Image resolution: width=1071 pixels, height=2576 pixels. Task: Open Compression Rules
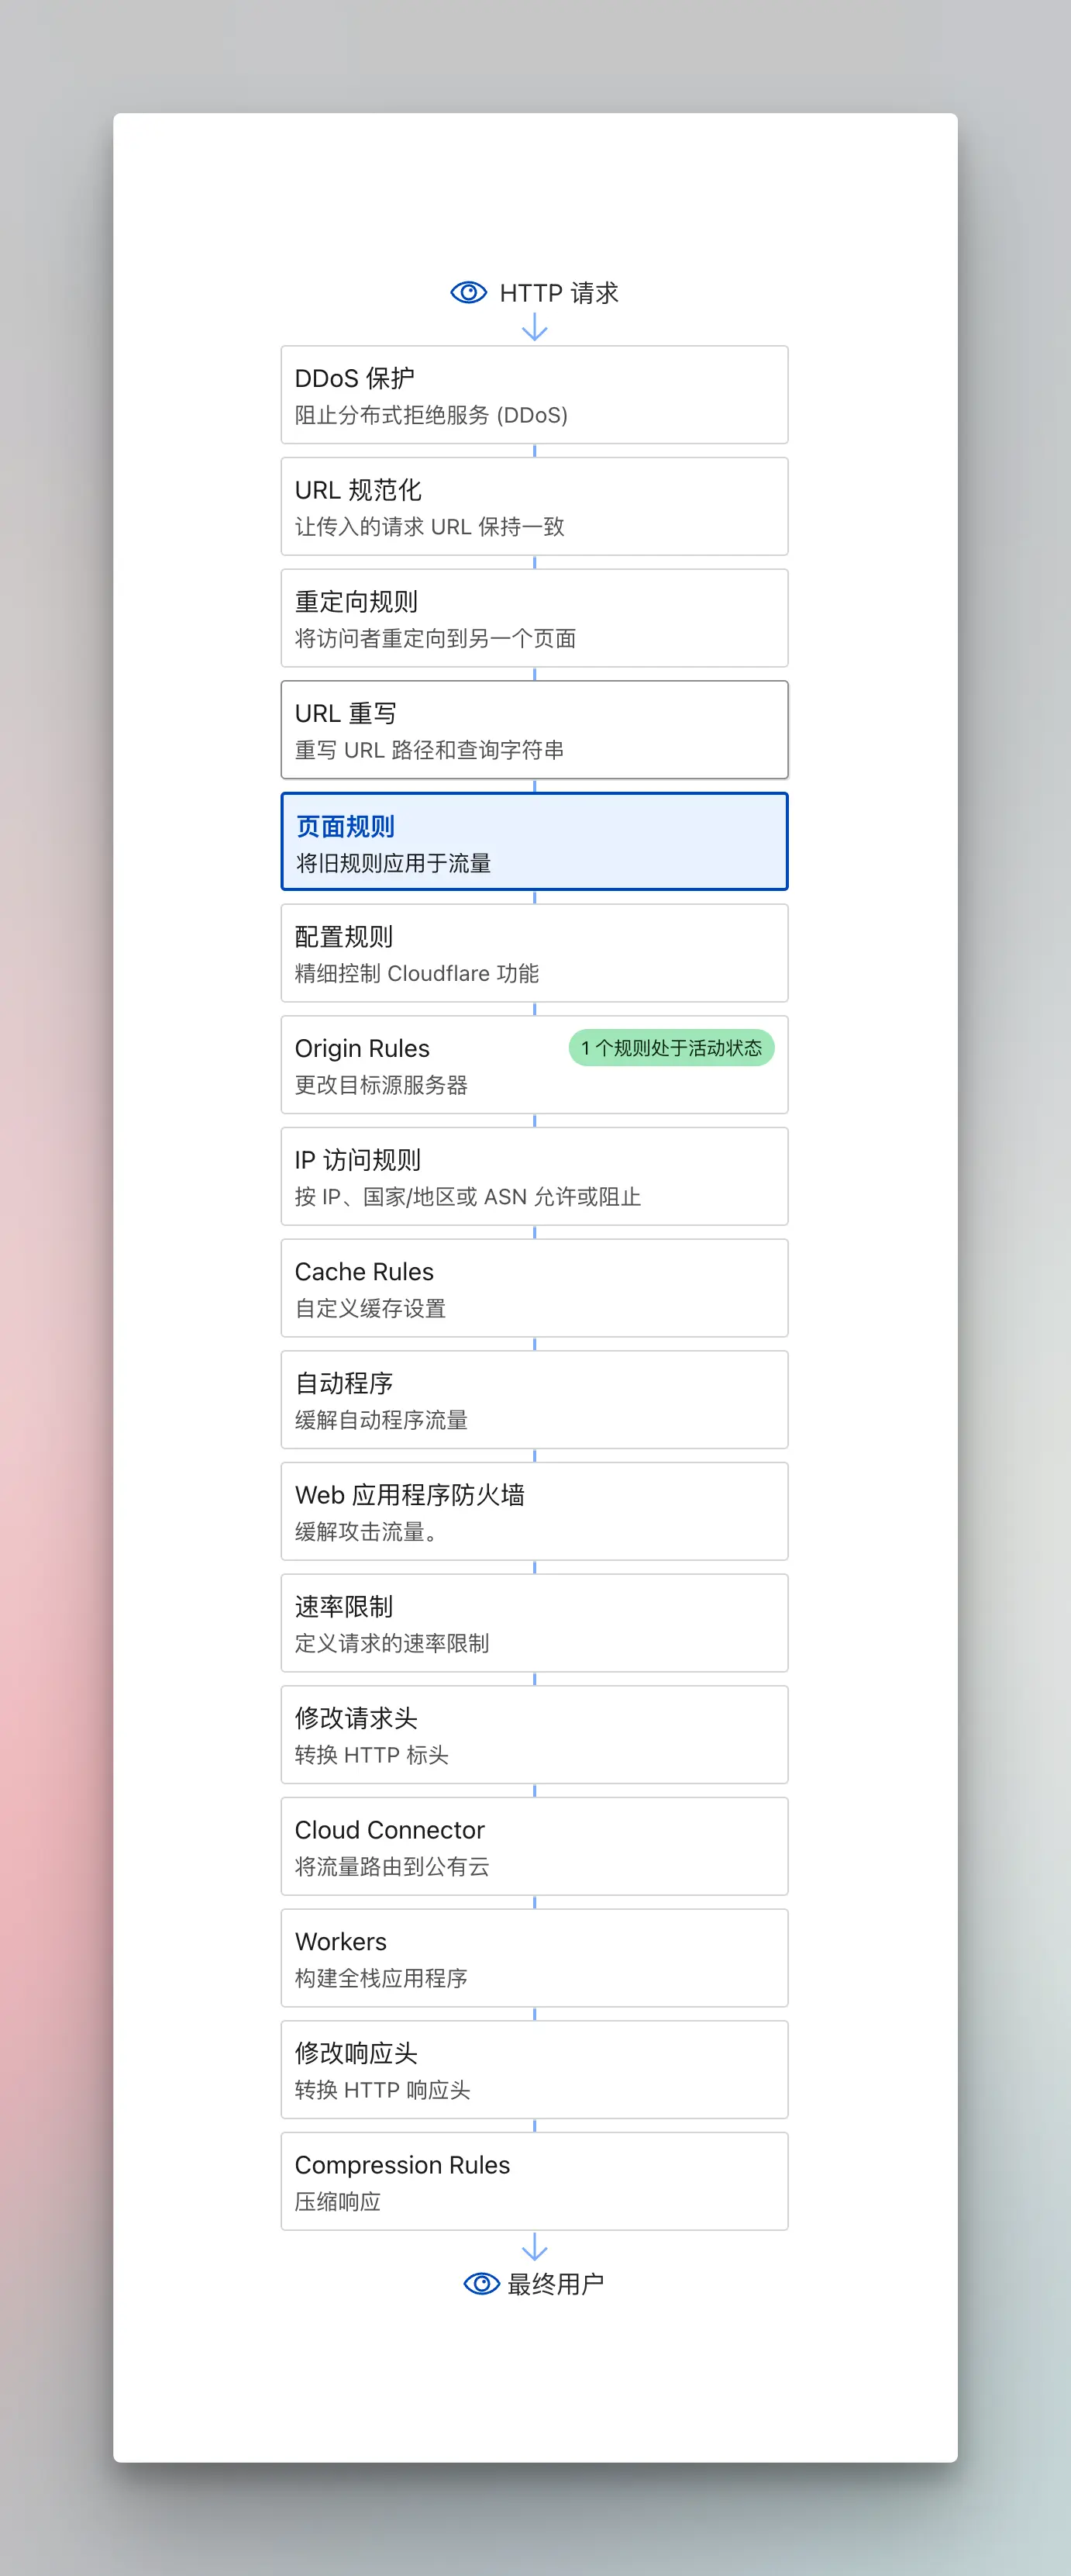[535, 2182]
